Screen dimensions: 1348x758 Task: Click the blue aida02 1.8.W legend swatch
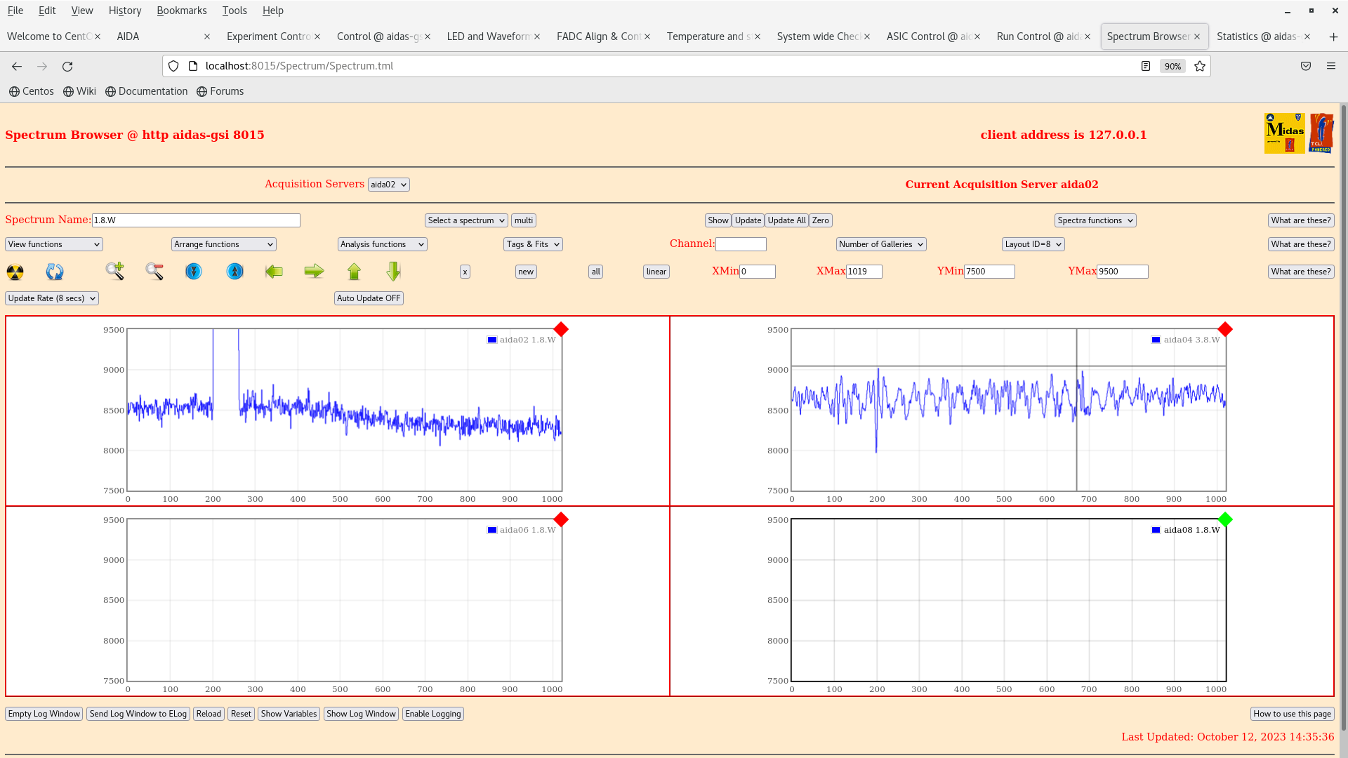pos(492,340)
